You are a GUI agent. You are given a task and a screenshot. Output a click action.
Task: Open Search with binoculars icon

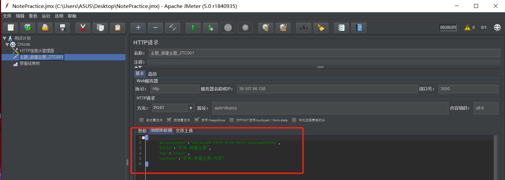tap(304, 28)
